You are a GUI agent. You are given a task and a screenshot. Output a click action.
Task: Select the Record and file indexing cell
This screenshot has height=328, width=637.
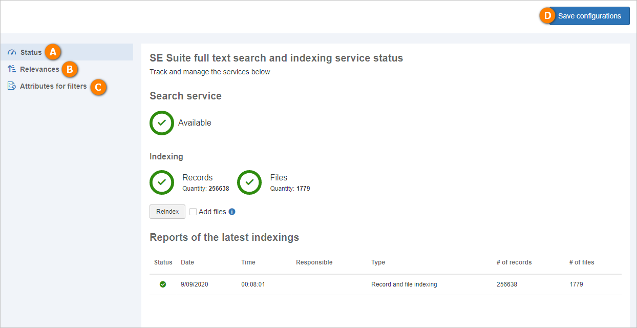(404, 284)
